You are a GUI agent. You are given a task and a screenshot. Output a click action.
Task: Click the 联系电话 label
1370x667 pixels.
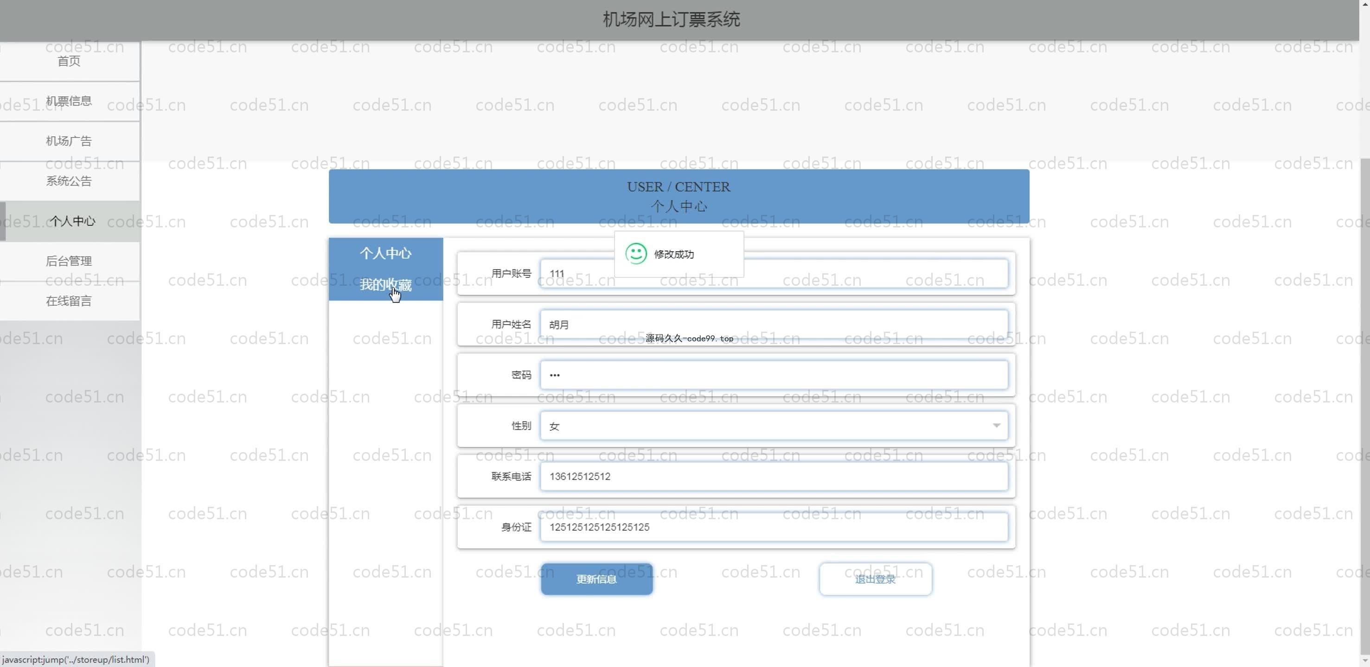511,476
